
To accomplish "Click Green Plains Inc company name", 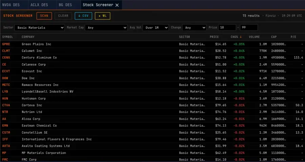I will click(x=36, y=44).
